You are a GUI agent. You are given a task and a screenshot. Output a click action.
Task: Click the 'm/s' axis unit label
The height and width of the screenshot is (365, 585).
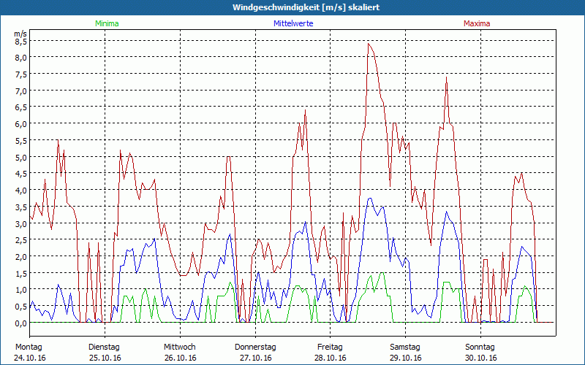pos(20,34)
